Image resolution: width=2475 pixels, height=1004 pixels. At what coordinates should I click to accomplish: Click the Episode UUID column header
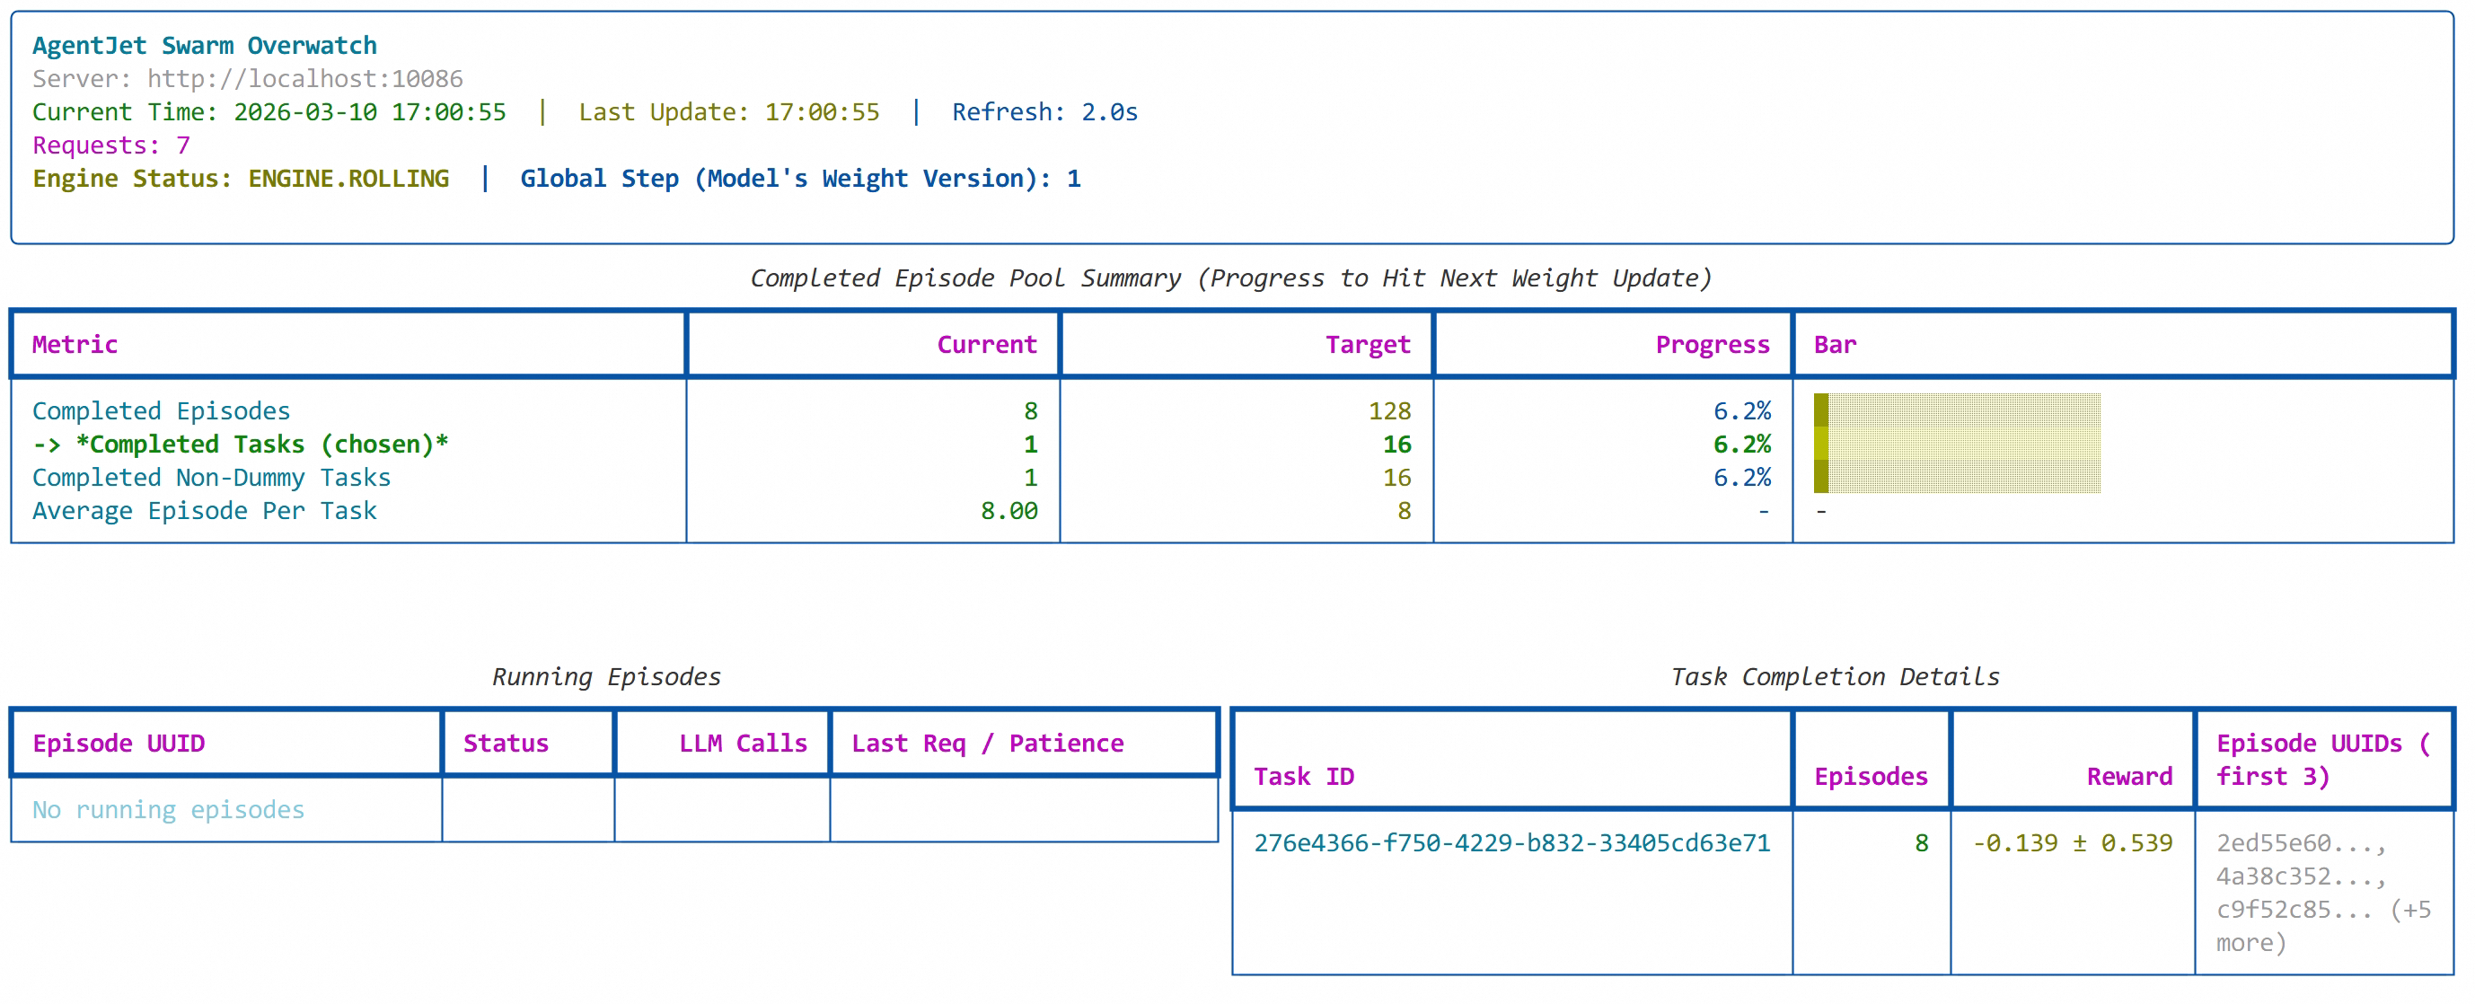119,743
